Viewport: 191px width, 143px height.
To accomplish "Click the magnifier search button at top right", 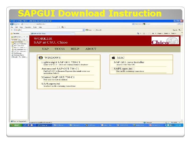I will 179,24.
